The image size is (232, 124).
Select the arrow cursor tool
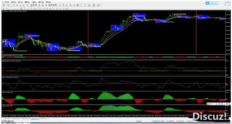click(4, 8)
